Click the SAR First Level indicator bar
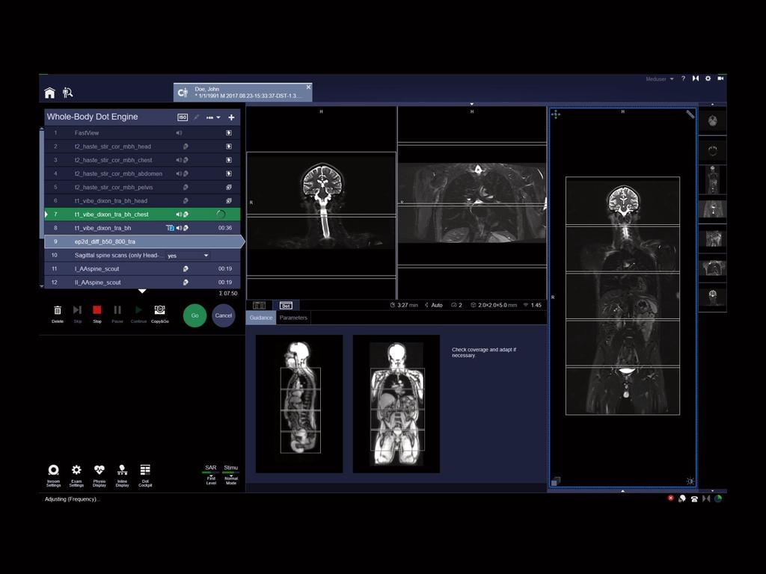766x574 pixels. click(x=210, y=472)
